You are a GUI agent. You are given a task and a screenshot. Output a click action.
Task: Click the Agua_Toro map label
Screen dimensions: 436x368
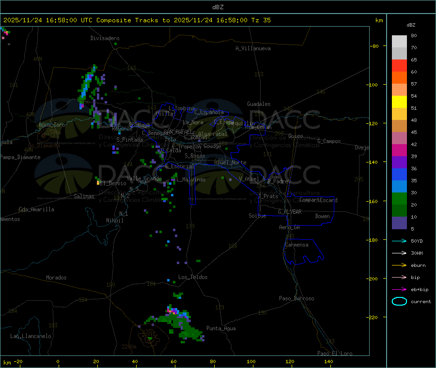(52, 125)
